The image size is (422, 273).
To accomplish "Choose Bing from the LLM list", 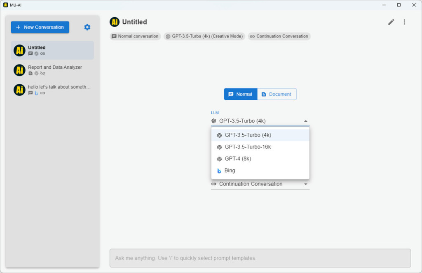I will (260, 171).
